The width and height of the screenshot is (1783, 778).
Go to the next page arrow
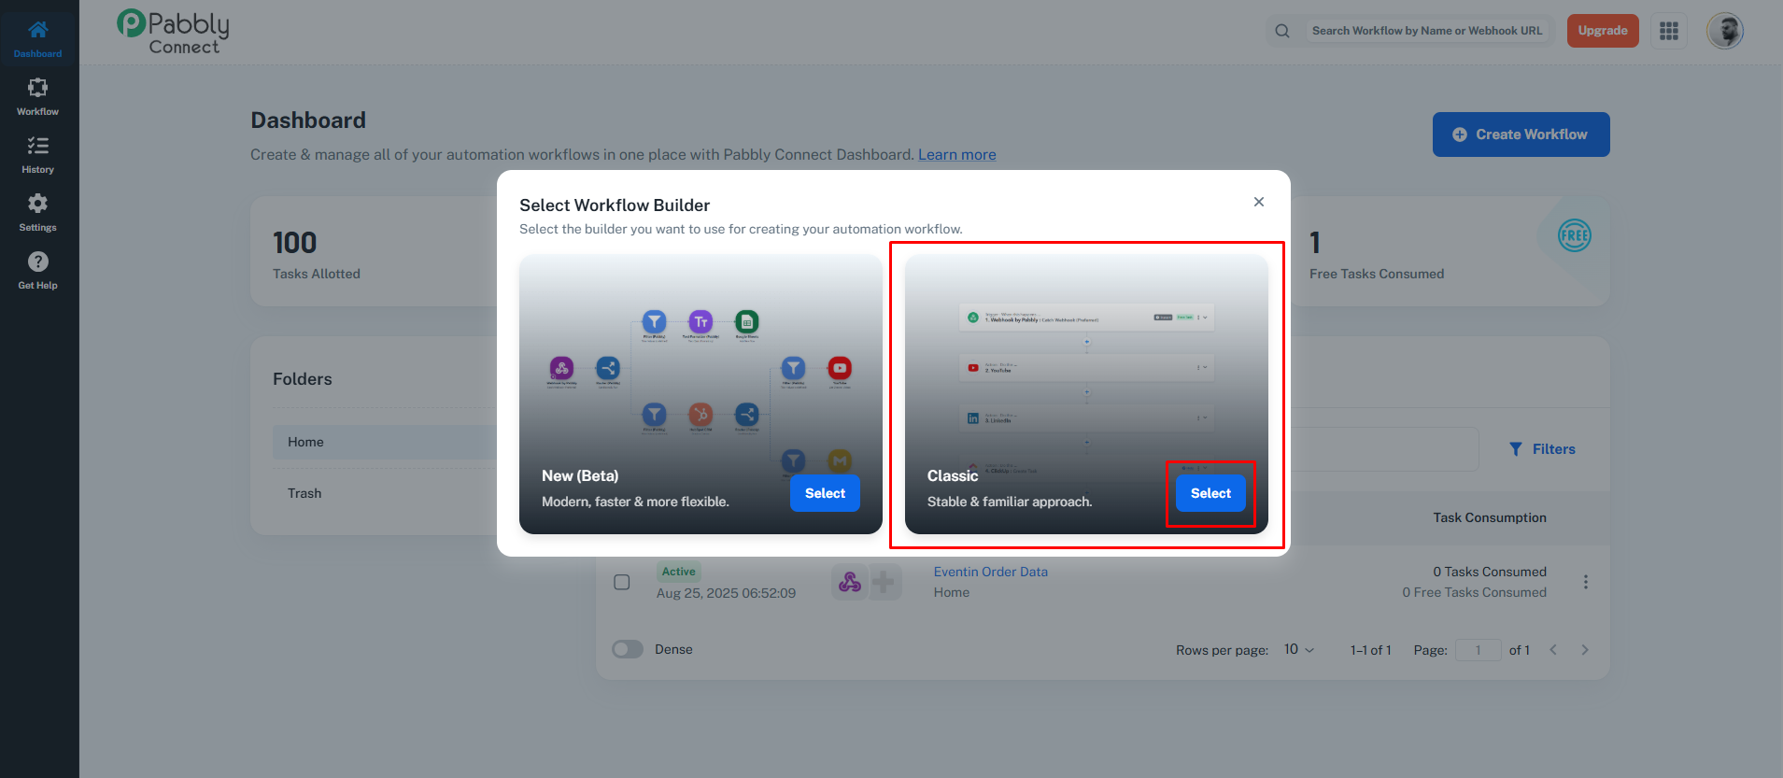pyautogui.click(x=1585, y=650)
